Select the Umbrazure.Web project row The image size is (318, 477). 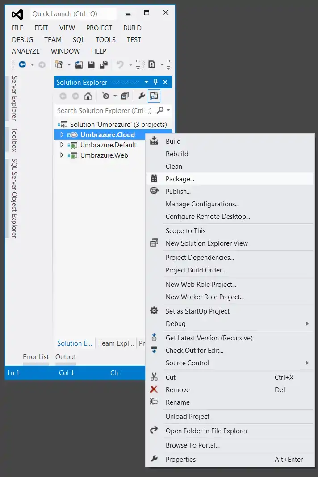click(x=100, y=155)
